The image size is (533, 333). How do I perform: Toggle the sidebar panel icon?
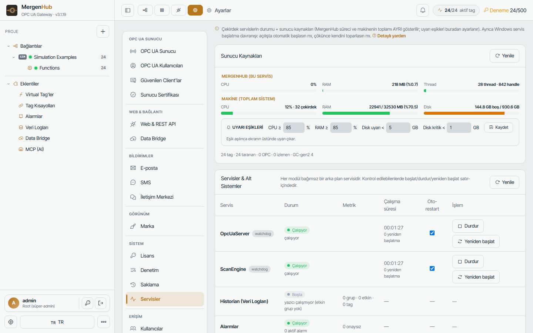point(128,10)
